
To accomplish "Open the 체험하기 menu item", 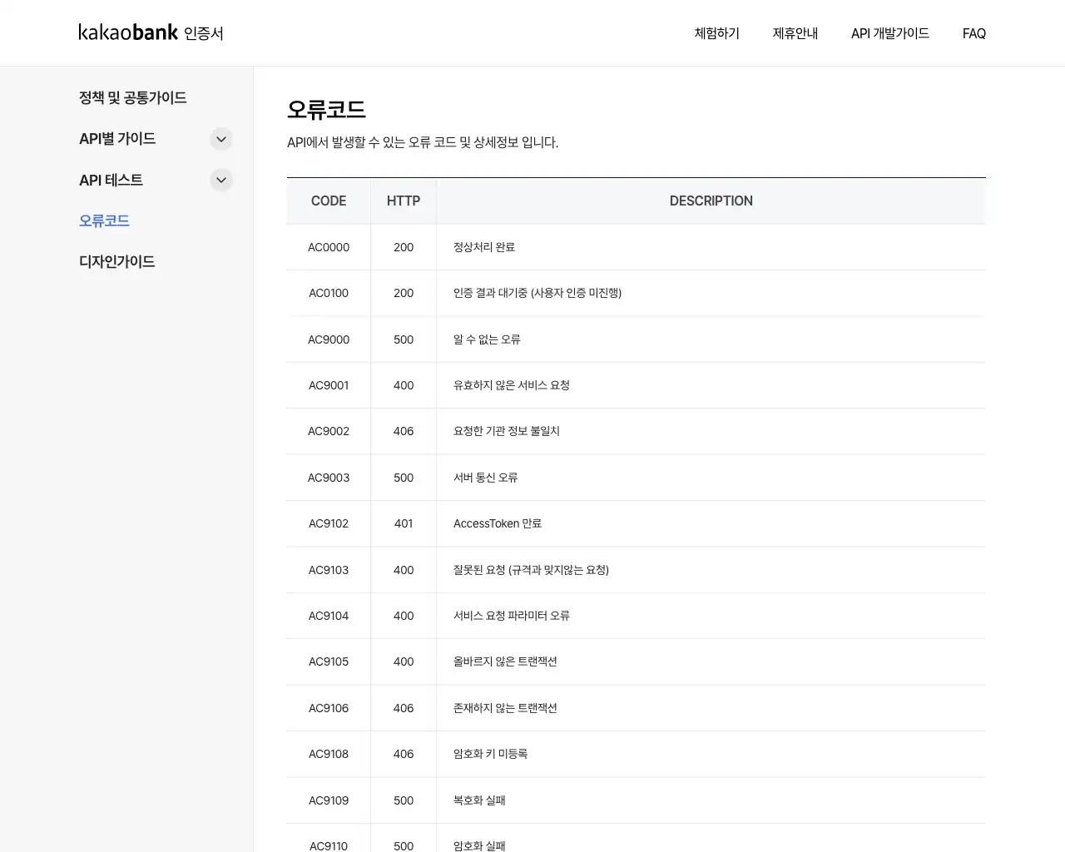I will (x=716, y=33).
